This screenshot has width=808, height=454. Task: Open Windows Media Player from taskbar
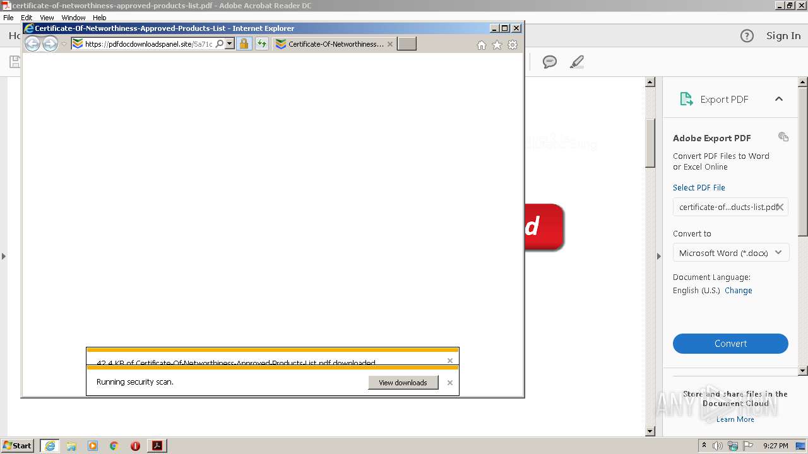point(93,446)
